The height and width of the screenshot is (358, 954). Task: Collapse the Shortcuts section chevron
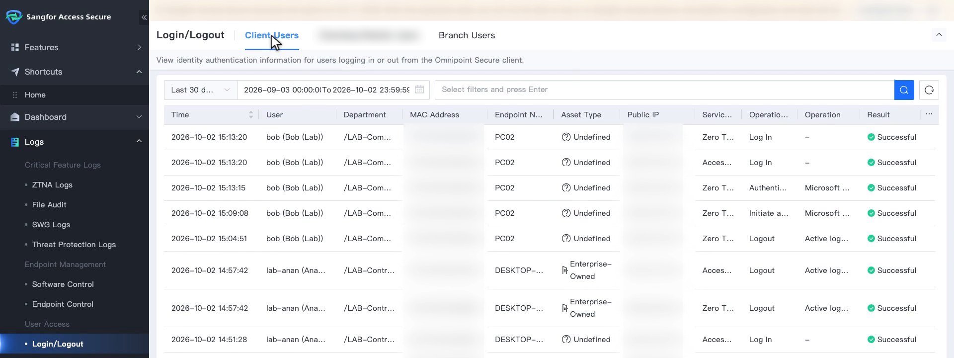(139, 72)
